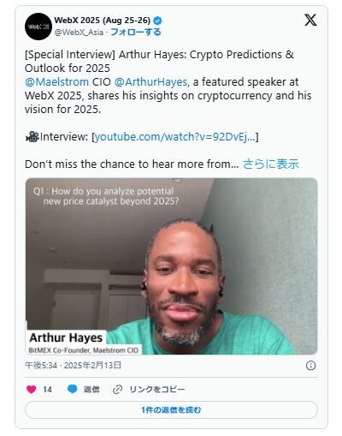Play the Arthur Hayes interview video thumbnail
This screenshot has width=342, height=436.
pyautogui.click(x=171, y=266)
